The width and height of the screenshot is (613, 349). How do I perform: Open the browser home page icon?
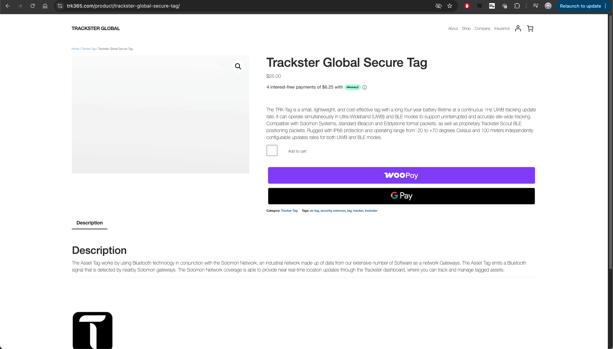click(x=45, y=6)
